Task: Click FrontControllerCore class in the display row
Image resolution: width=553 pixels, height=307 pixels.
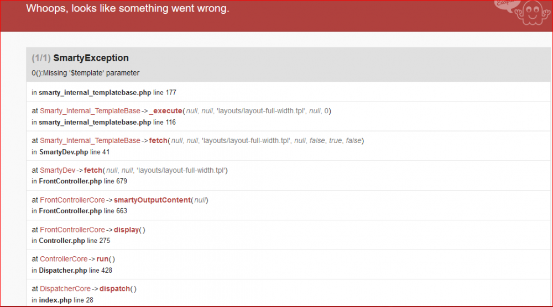Action: (72, 230)
